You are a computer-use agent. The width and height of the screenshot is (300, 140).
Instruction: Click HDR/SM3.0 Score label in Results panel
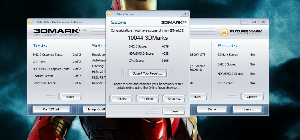[230, 74]
